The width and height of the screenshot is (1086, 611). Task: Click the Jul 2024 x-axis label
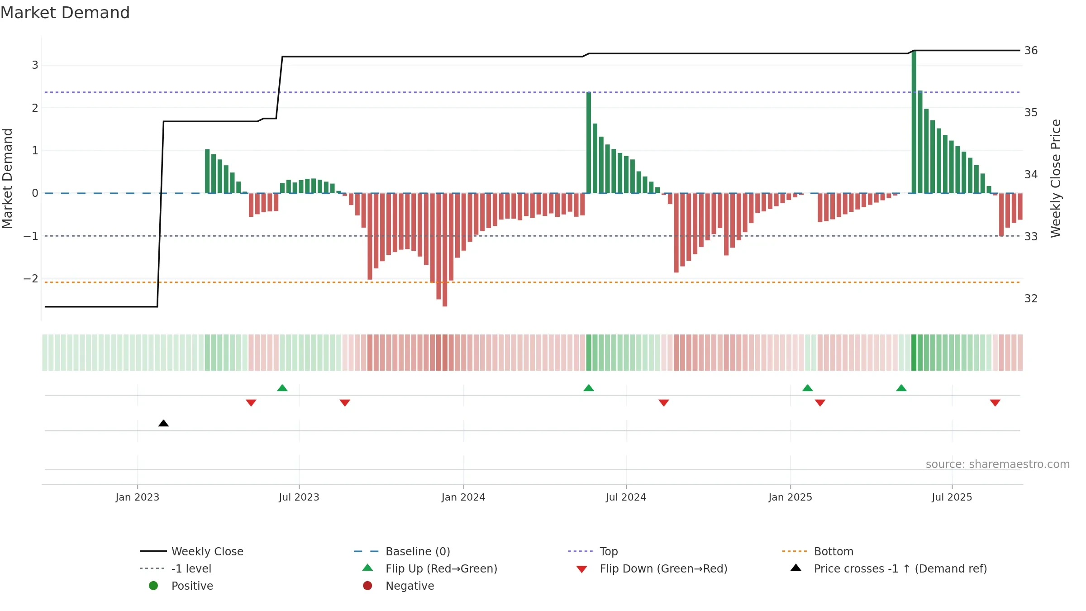click(626, 497)
